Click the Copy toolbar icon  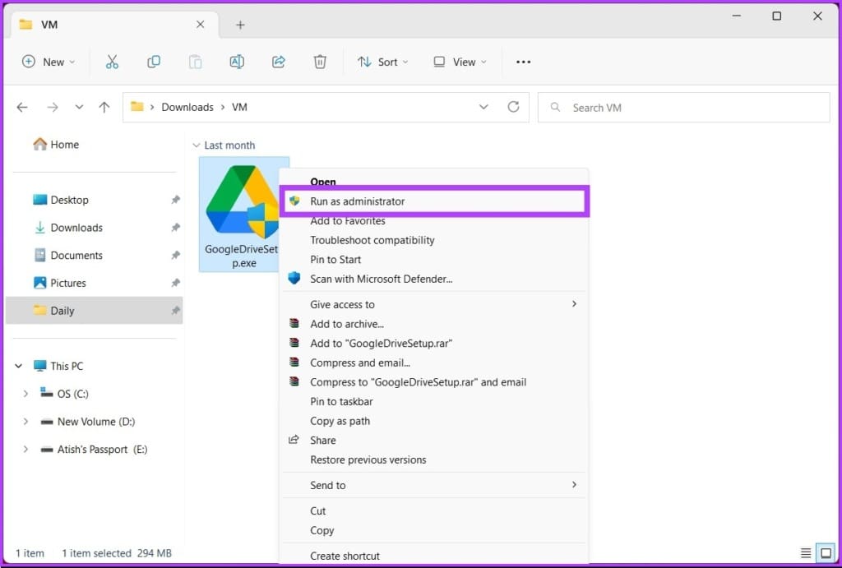[154, 62]
